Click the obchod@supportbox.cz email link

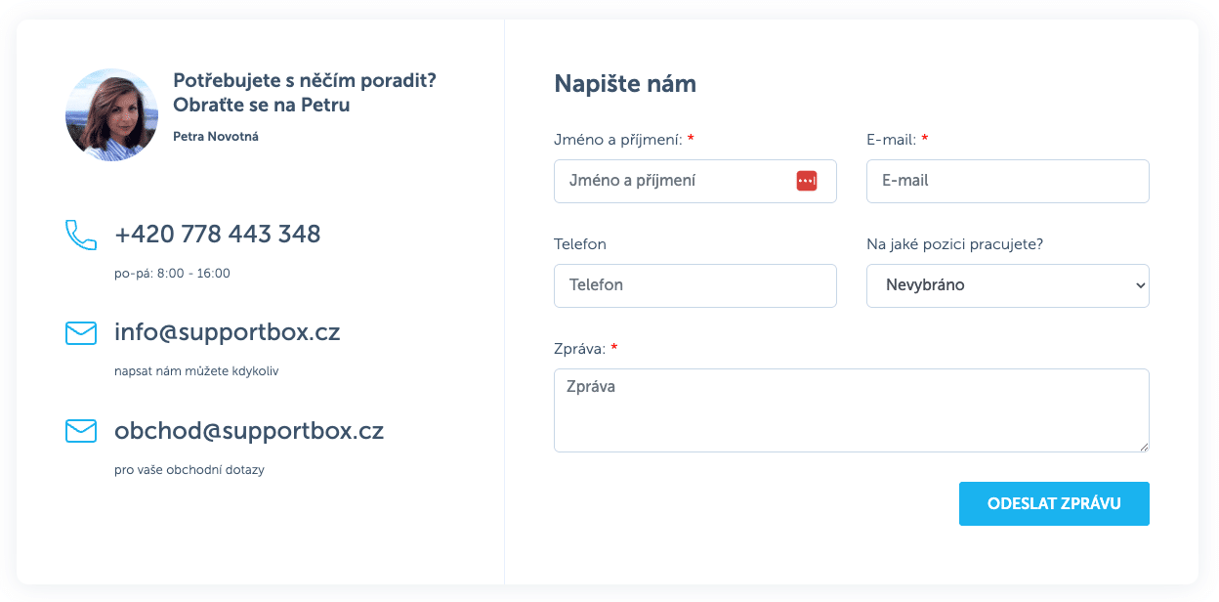pos(249,431)
